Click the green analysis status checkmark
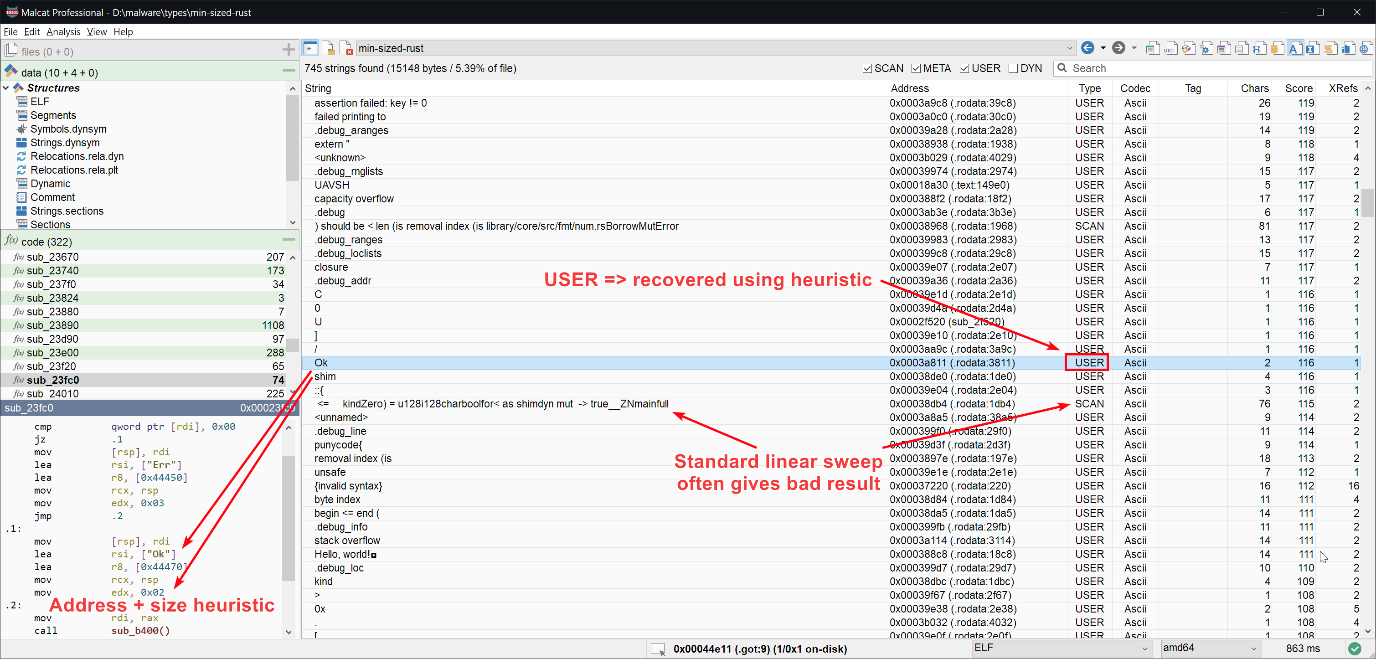 (x=1355, y=649)
